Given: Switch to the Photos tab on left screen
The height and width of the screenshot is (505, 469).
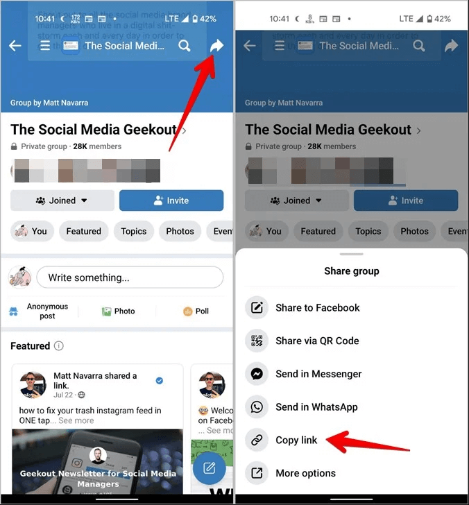Looking at the screenshot, I should 180,231.
